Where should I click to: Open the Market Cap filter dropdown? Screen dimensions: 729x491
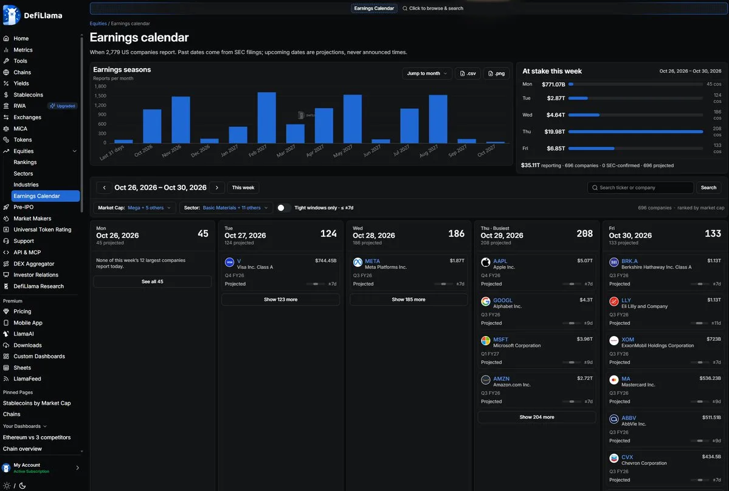134,208
